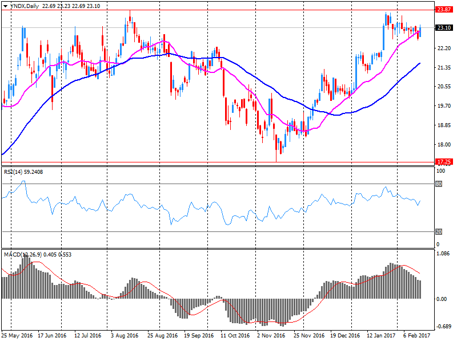Select the 21.35 price scale label
This screenshot has width=457, height=342.
click(x=444, y=67)
